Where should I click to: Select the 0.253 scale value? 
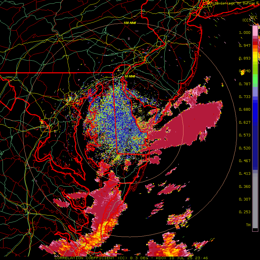coord(245,212)
